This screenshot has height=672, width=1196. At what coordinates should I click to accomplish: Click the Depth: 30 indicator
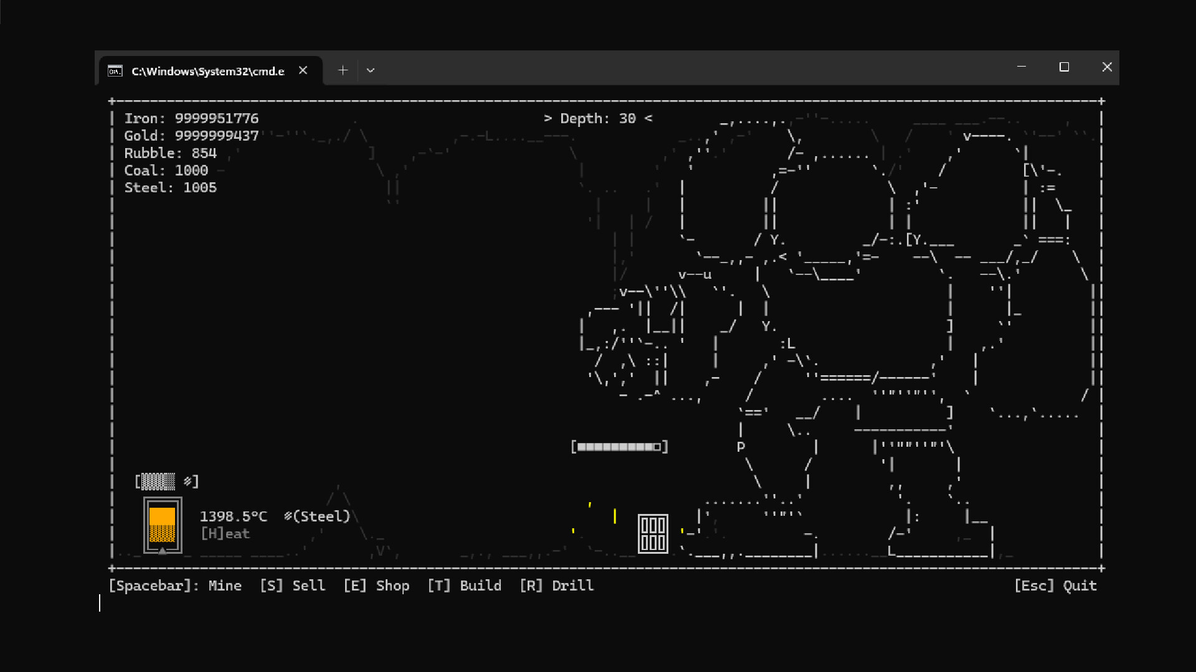pos(599,118)
